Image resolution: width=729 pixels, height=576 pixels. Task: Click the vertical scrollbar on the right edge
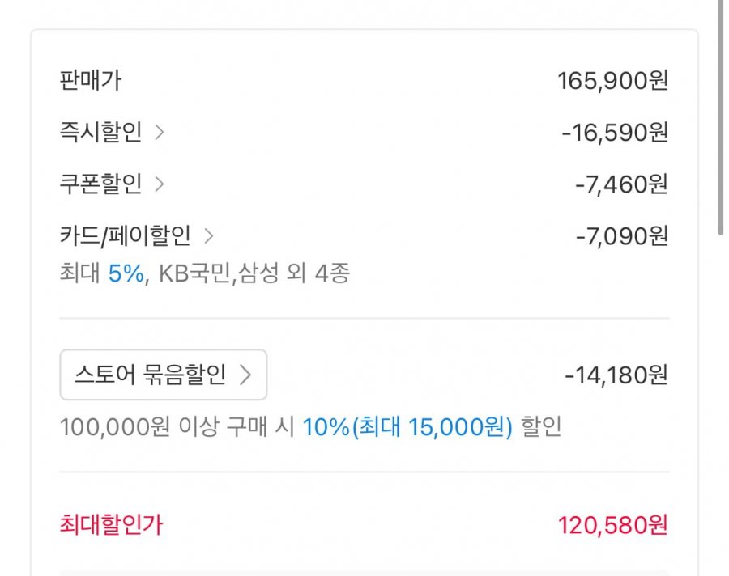coord(720,117)
